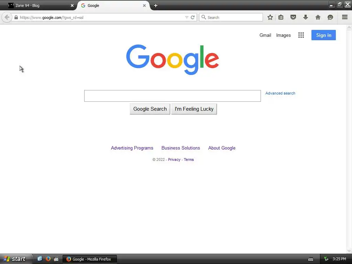Close the Google tab

tap(144, 5)
